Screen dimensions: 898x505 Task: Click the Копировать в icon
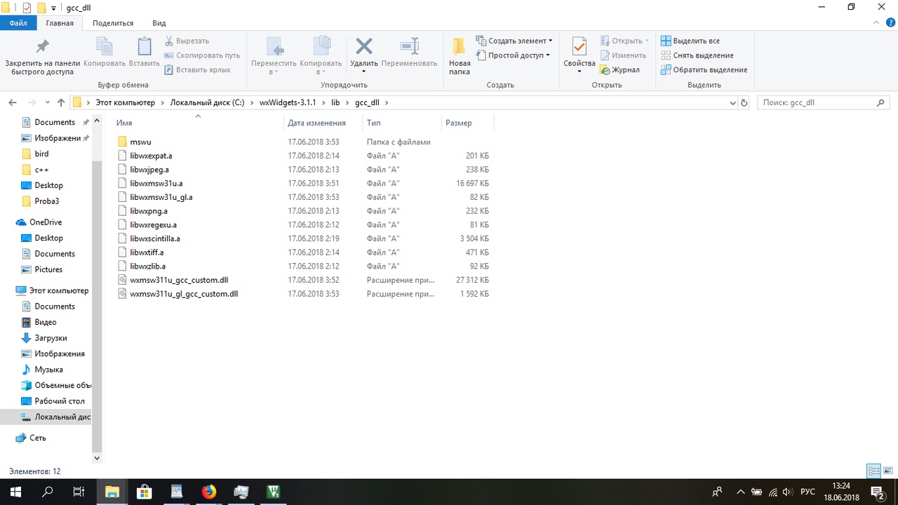[321, 46]
